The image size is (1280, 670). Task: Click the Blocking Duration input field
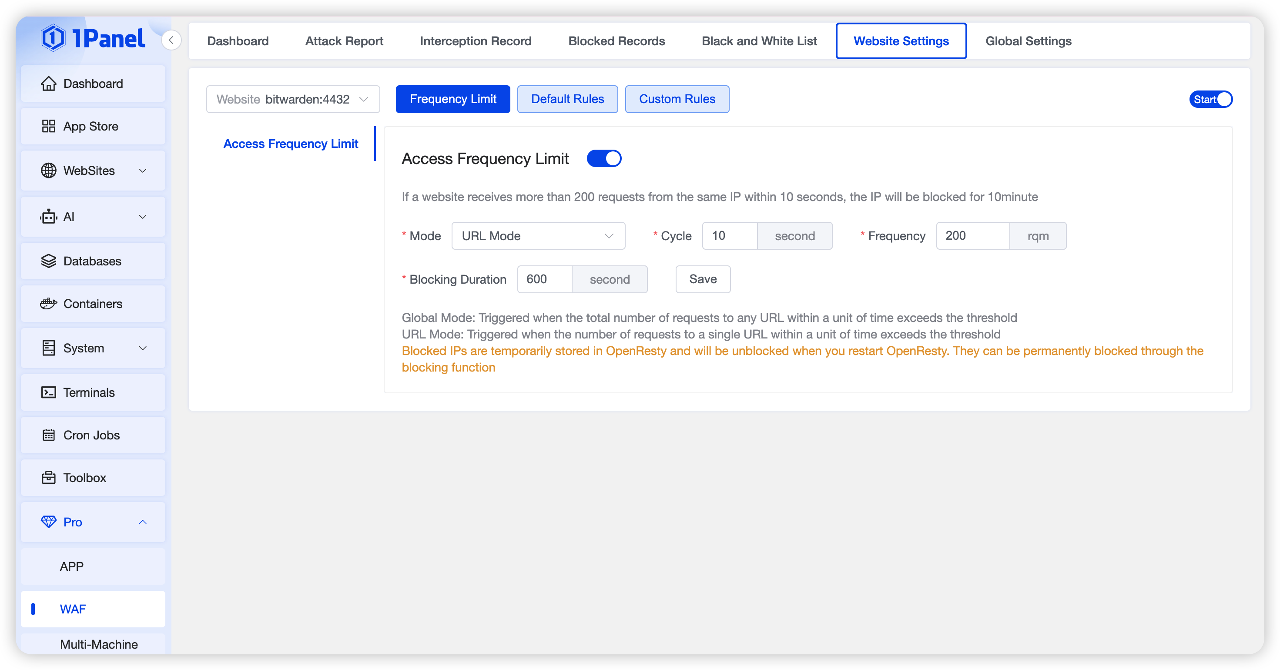[x=545, y=279]
